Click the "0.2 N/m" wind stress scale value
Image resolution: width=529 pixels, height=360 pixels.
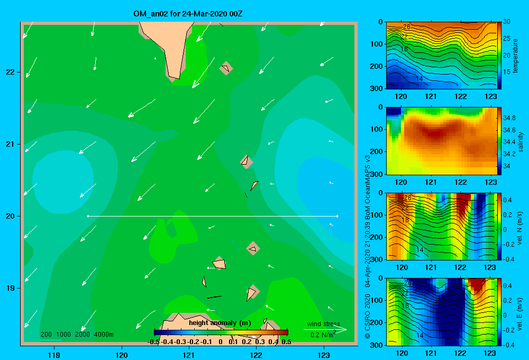(x=322, y=335)
